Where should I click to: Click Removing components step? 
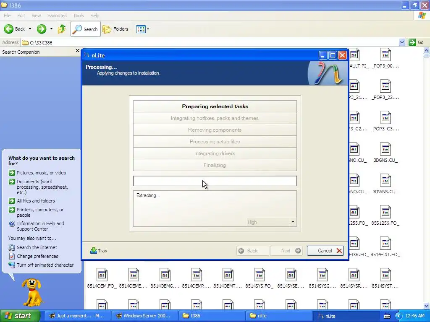coord(215,130)
